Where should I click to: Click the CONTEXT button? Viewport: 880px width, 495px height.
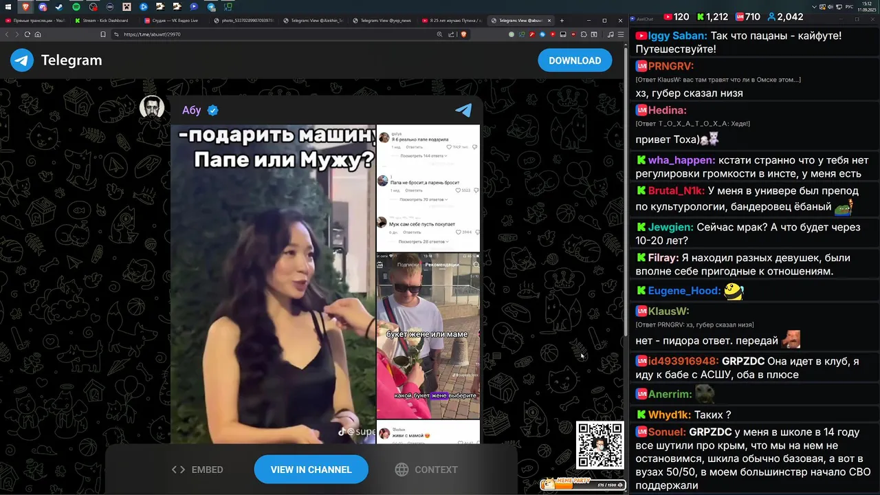click(426, 470)
